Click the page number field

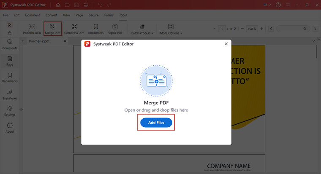pyautogui.click(x=222, y=29)
